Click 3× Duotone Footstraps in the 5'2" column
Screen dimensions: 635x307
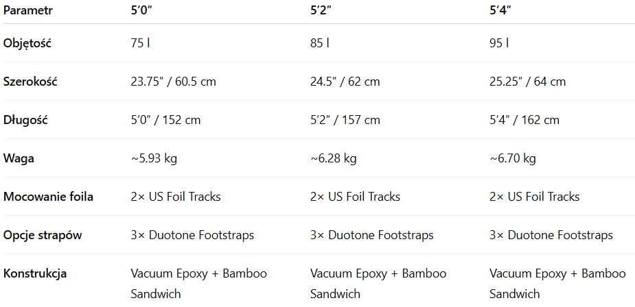371,235
